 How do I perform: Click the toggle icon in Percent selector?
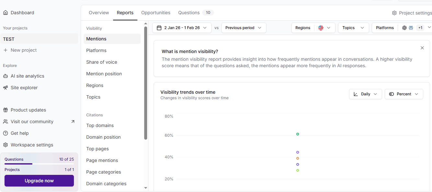coord(391,94)
